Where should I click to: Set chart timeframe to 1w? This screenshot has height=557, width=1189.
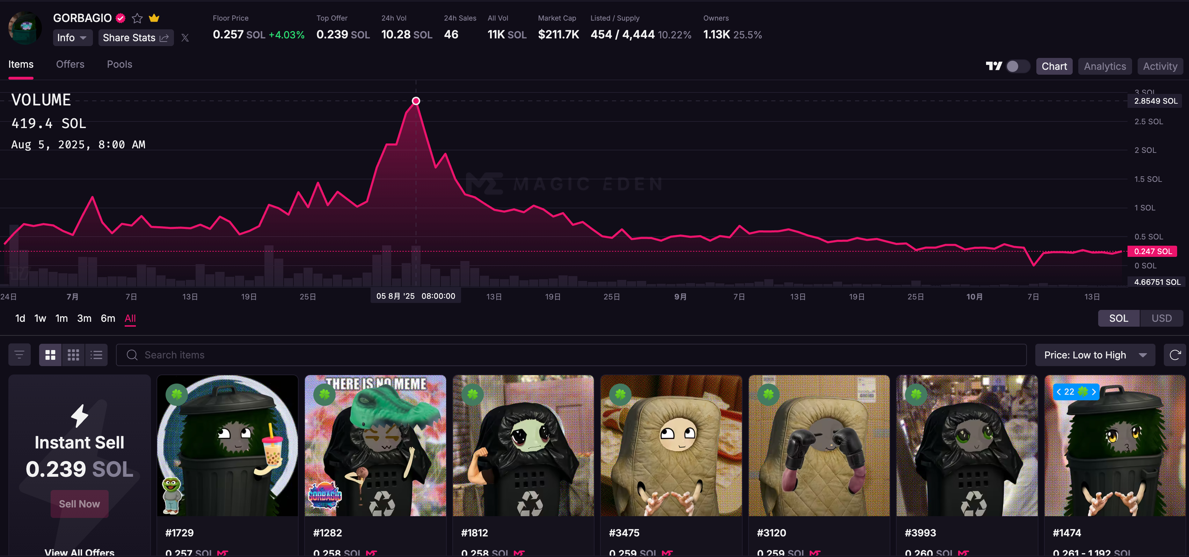click(40, 318)
